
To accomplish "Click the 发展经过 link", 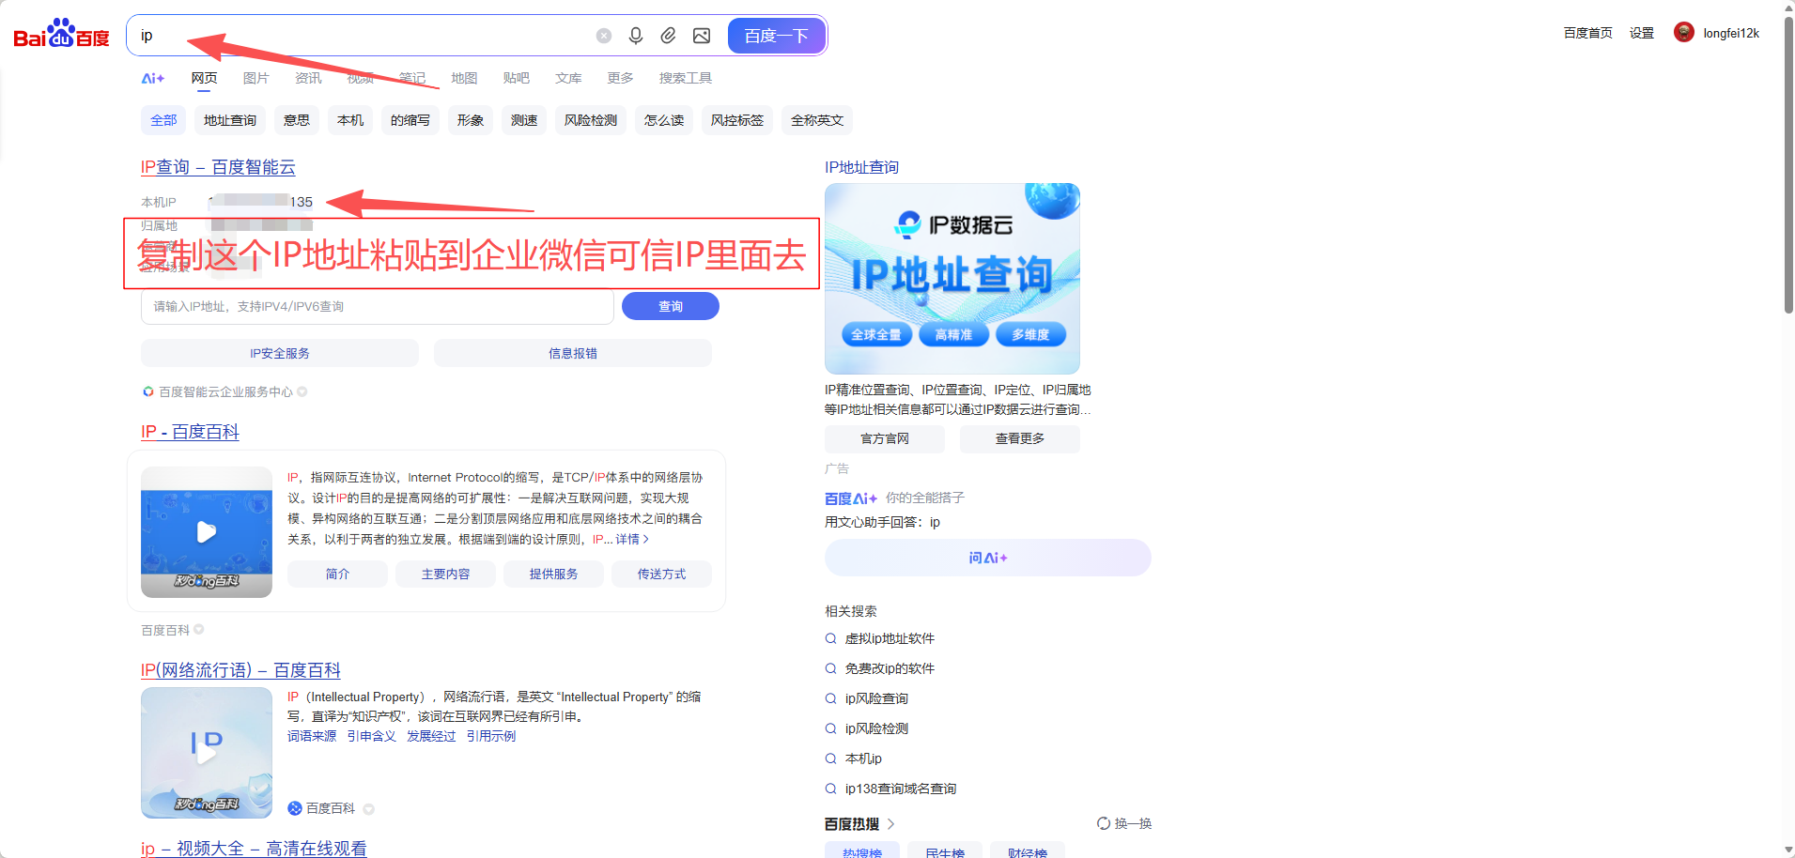I will click(x=431, y=736).
